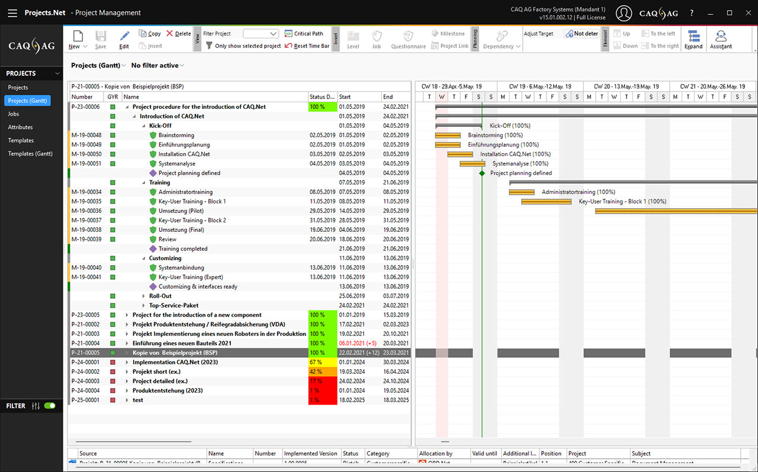Viewport: 758px width, 472px height.
Task: Click the Delete icon in toolbar
Action: tap(170, 34)
